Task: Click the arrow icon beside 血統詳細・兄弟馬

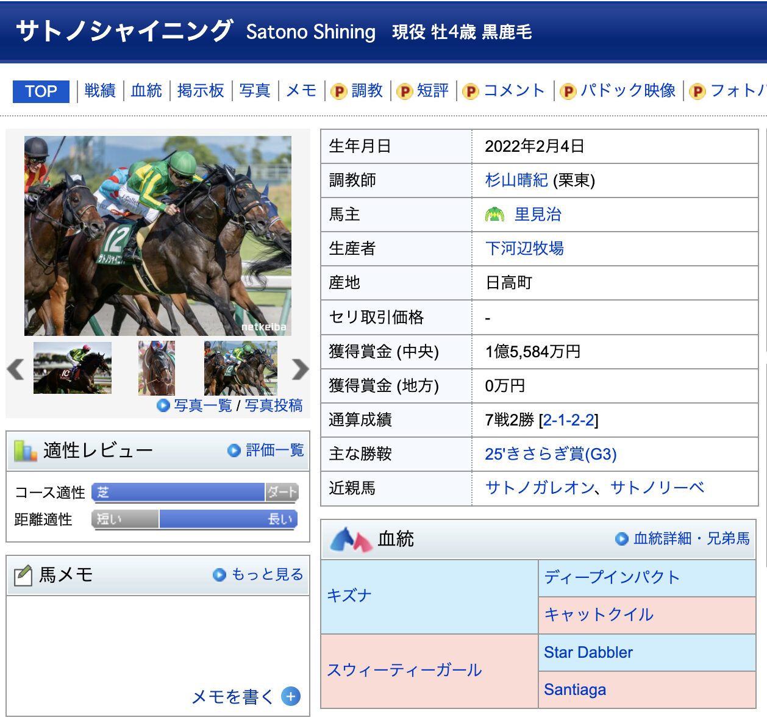Action: (622, 539)
